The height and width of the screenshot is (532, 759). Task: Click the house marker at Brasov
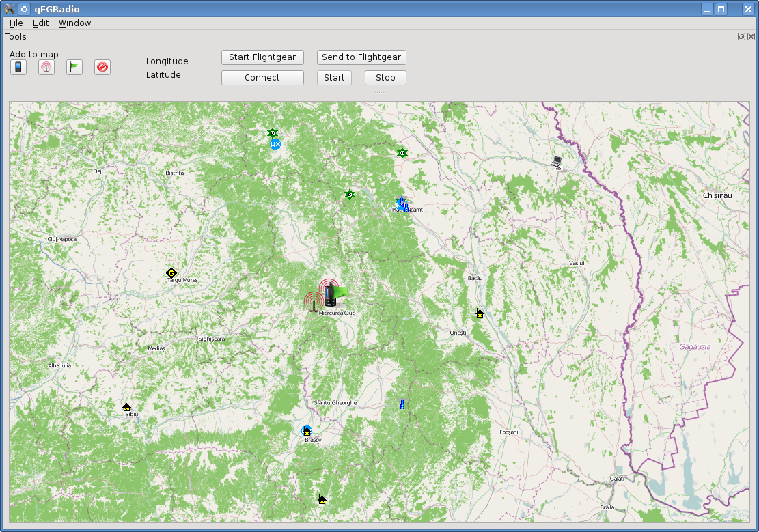coord(307,431)
